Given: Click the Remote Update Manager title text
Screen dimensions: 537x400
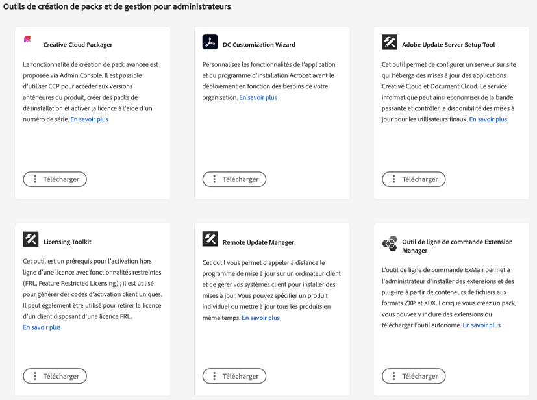Looking at the screenshot, I should coord(258,242).
